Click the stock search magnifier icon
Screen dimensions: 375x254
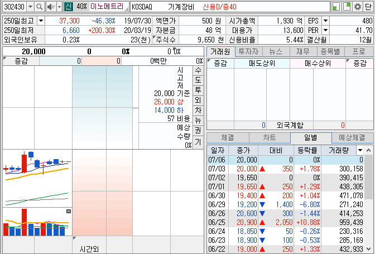tap(39, 7)
